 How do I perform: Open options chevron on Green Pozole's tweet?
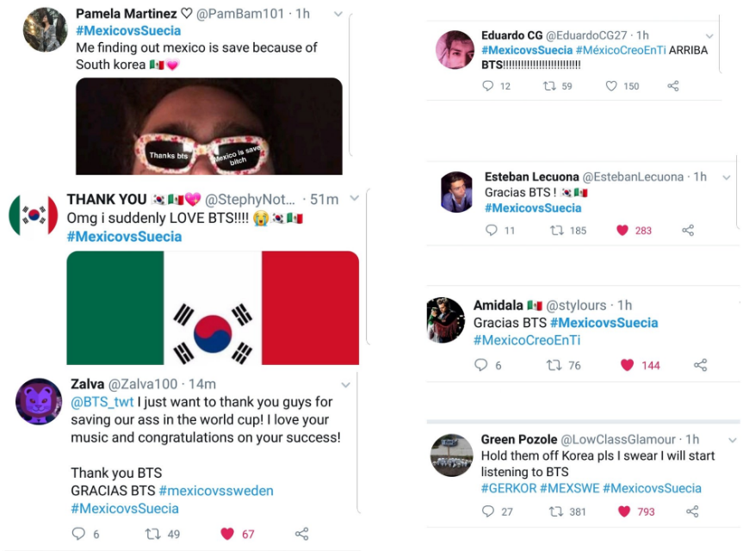coord(732,440)
